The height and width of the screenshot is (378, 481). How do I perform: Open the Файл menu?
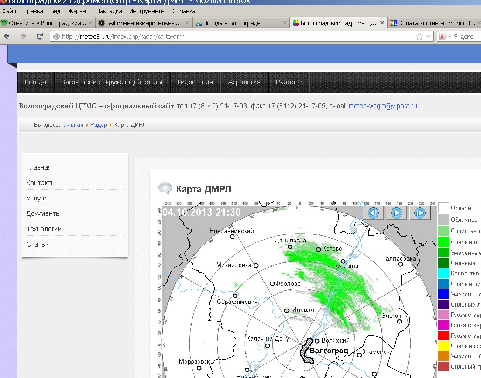(x=8, y=11)
